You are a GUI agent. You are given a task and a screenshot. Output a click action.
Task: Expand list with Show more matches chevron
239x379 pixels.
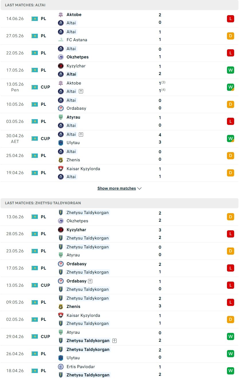coord(140,188)
